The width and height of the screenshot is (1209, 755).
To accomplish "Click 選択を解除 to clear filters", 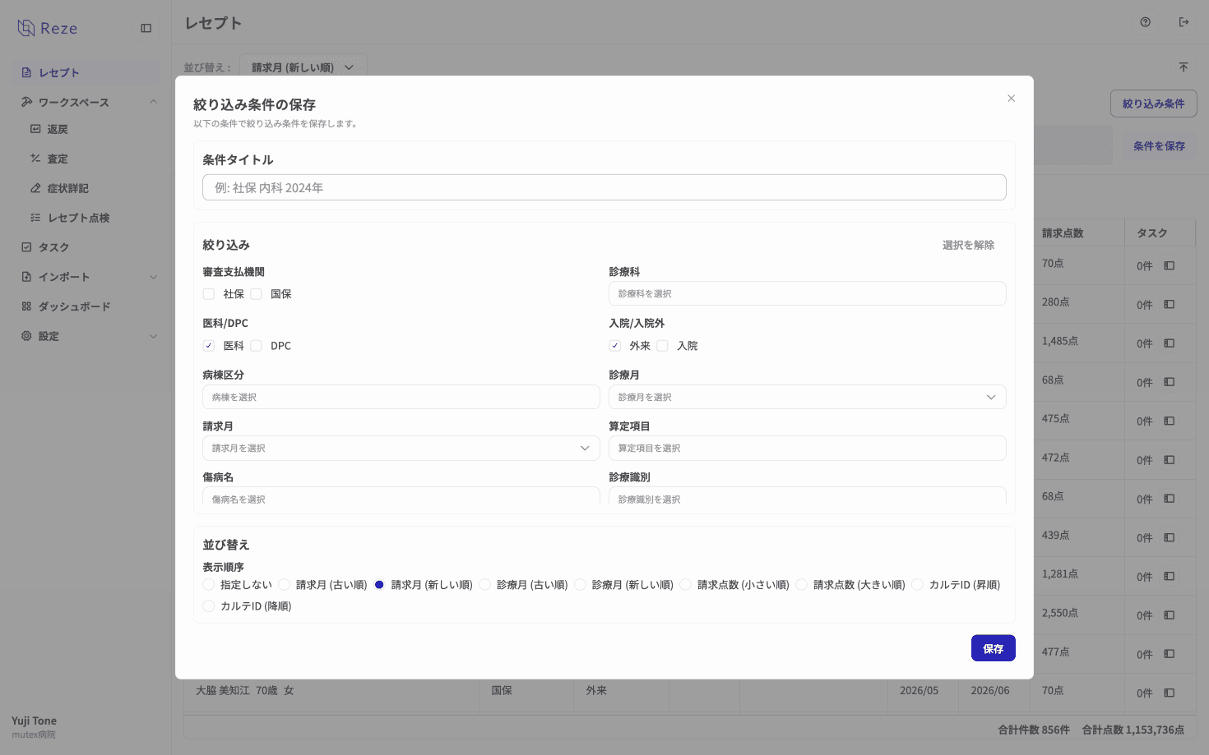I will pos(968,245).
